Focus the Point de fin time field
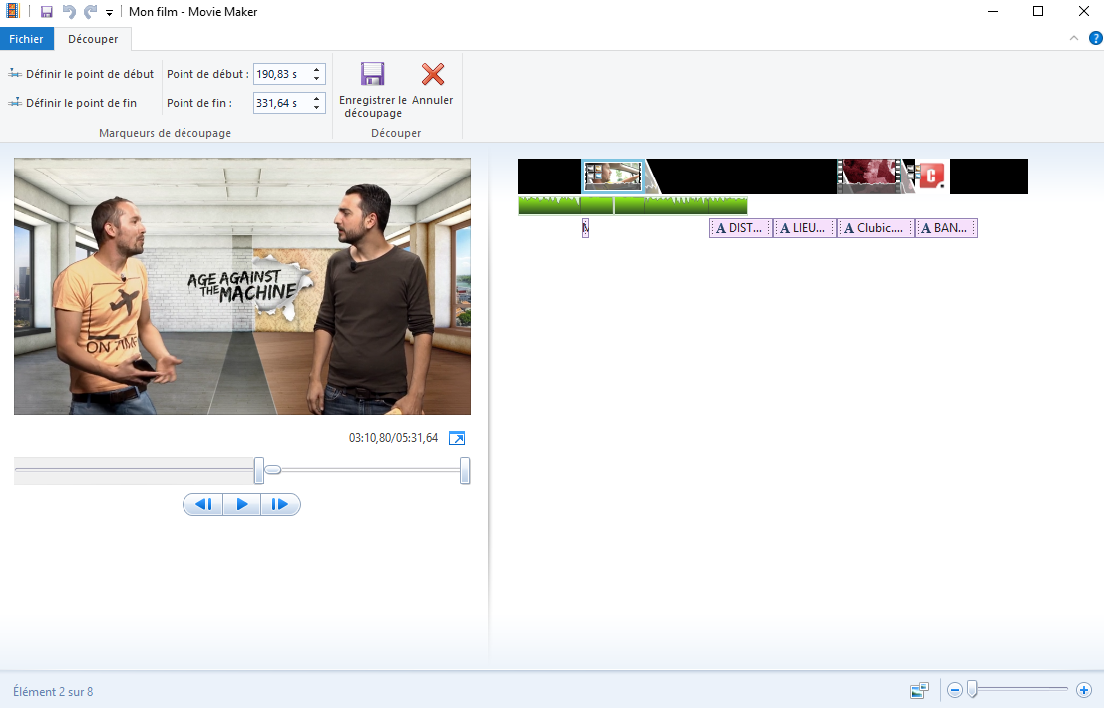Viewport: 1104px width, 708px height. click(x=281, y=103)
